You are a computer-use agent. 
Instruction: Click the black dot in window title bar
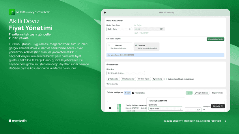click(105, 13)
